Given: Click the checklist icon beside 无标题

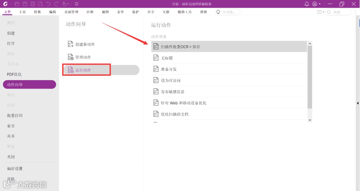Looking at the screenshot, I should [156, 58].
